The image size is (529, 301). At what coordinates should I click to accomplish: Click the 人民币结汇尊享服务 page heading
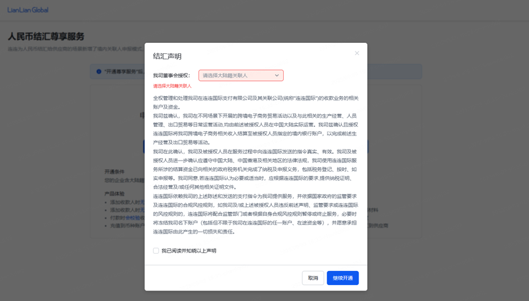(46, 36)
